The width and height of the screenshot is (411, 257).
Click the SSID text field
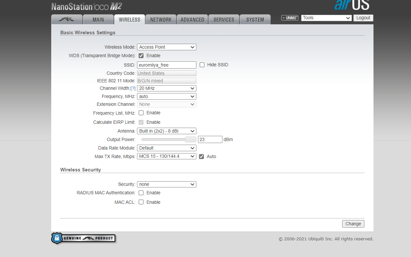tap(166, 65)
